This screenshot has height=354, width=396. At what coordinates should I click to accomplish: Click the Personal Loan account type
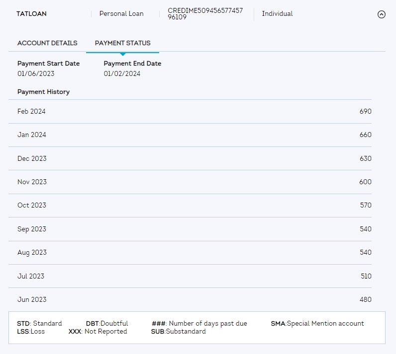click(x=121, y=14)
